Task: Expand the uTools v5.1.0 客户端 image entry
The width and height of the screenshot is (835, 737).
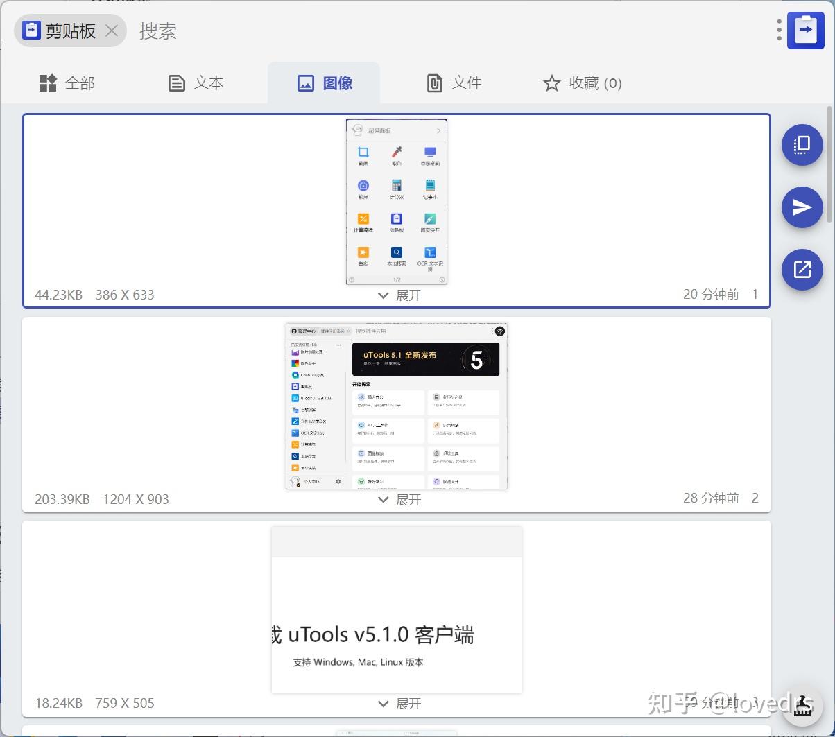Action: pos(396,703)
